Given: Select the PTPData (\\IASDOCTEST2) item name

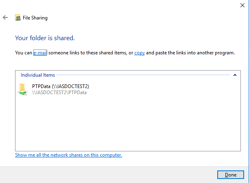Looking at the screenshot, I should click(61, 86).
